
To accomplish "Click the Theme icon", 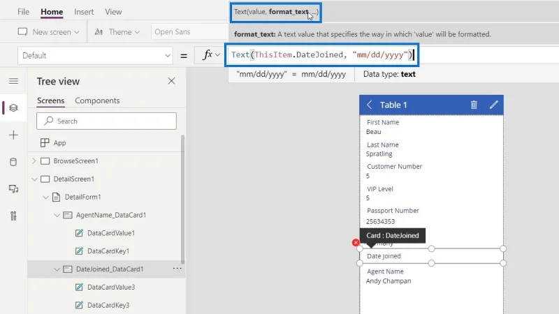I will pyautogui.click(x=99, y=31).
